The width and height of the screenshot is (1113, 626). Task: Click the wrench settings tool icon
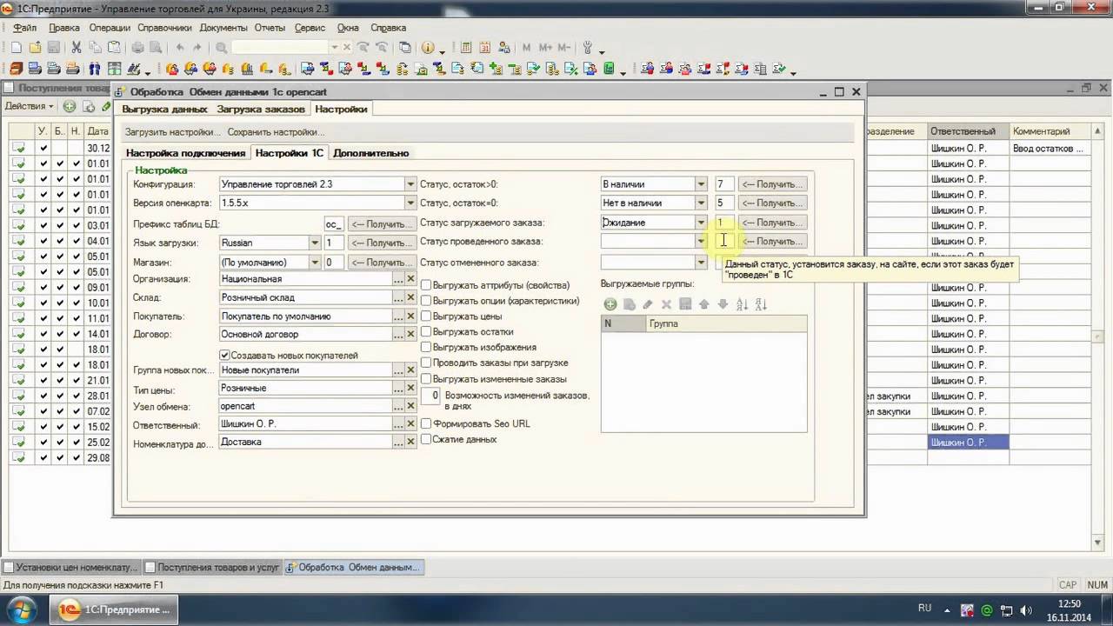pyautogui.click(x=588, y=47)
